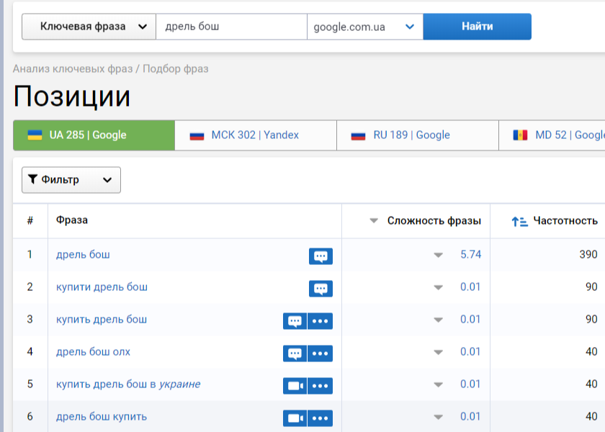The image size is (605, 432).
Task: Click speech bubble icon for 'дрель бош' row
Action: 321,256
